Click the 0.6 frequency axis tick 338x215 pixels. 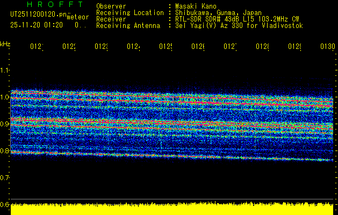click(x=5, y=204)
